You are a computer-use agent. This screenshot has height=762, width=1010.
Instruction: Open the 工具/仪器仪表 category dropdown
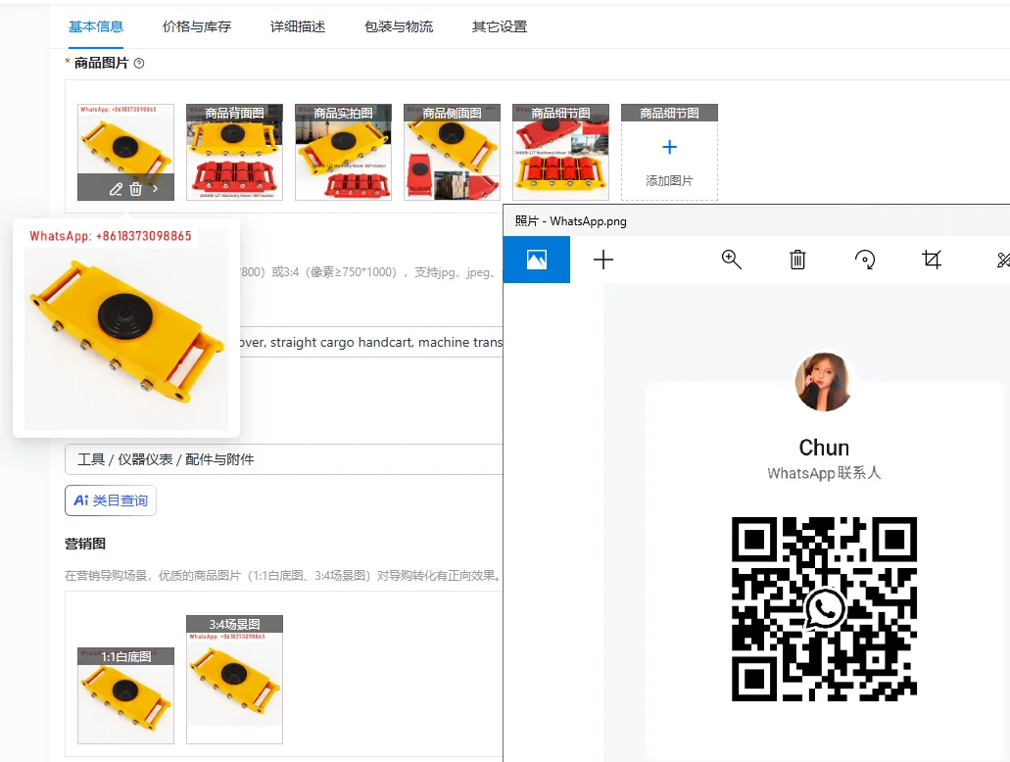[x=284, y=458]
